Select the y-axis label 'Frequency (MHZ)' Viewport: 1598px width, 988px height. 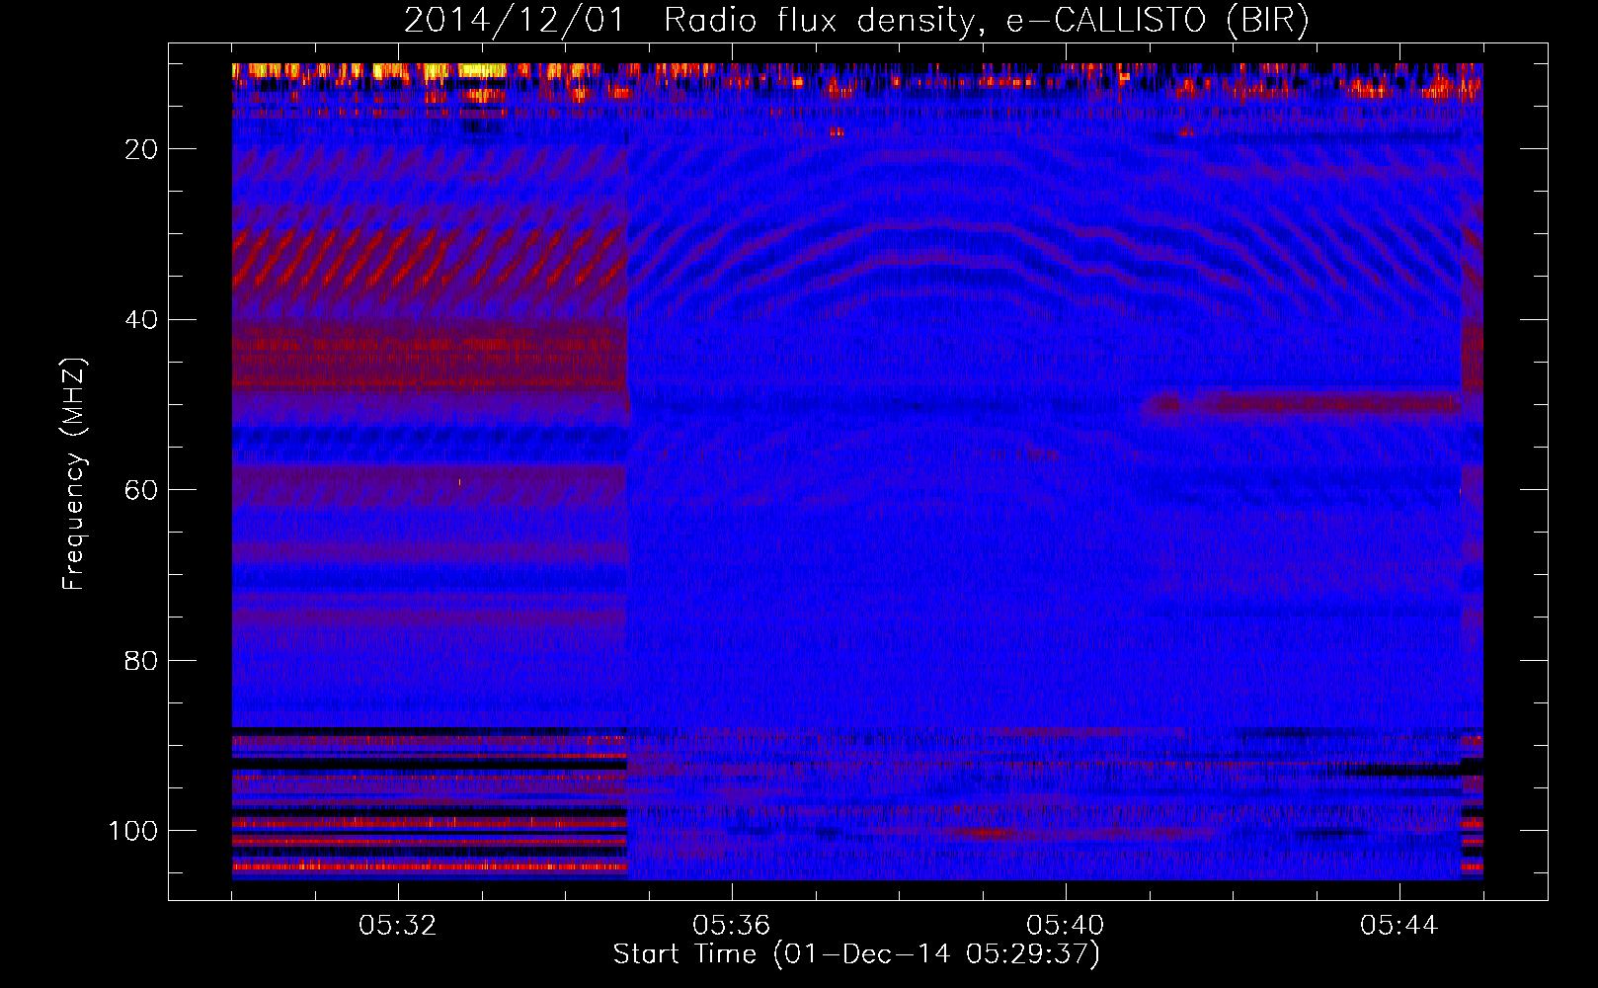(74, 474)
